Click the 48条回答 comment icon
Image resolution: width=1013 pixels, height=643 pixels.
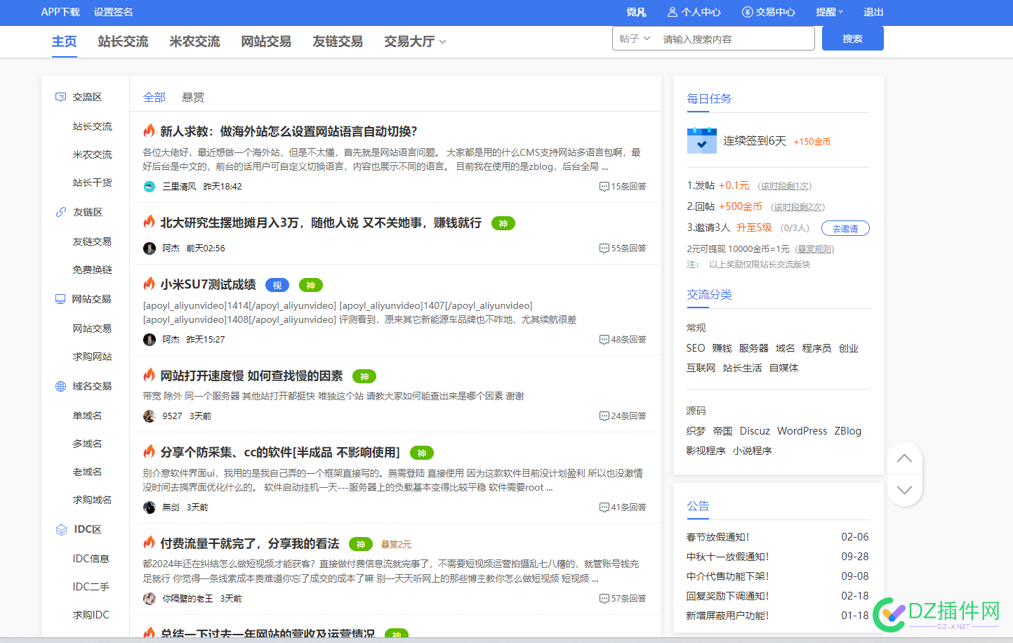pos(604,340)
